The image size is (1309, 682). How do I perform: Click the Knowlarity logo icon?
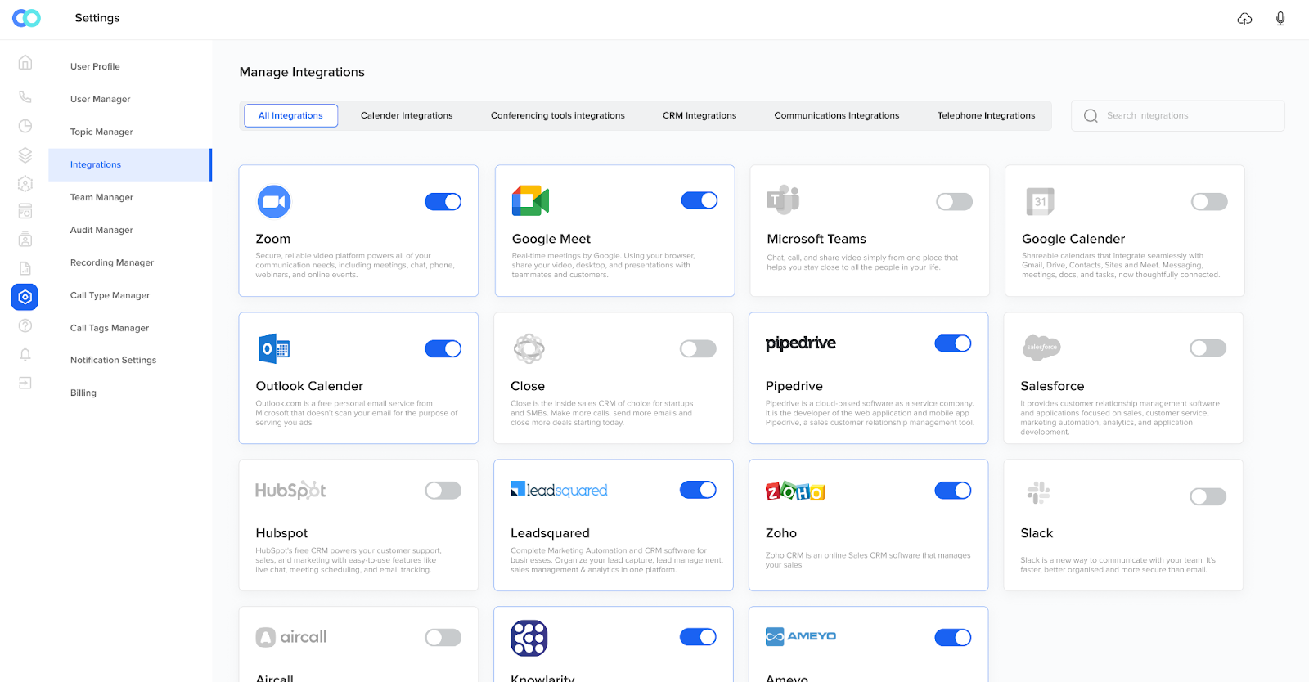tap(529, 638)
